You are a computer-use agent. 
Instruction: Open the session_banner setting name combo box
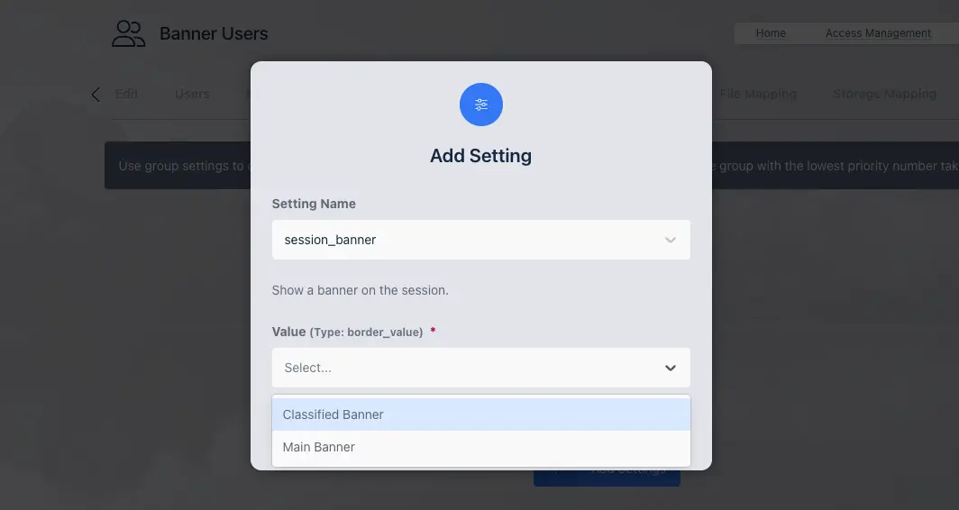[469, 241]
